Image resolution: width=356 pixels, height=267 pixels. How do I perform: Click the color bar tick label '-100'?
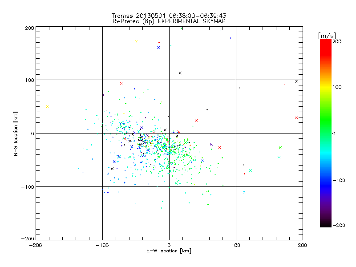tap(339, 181)
